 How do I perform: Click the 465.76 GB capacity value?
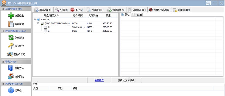point(107,23)
